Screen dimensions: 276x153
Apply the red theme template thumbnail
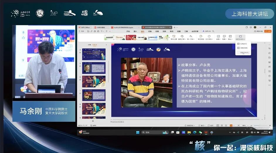(131, 37)
